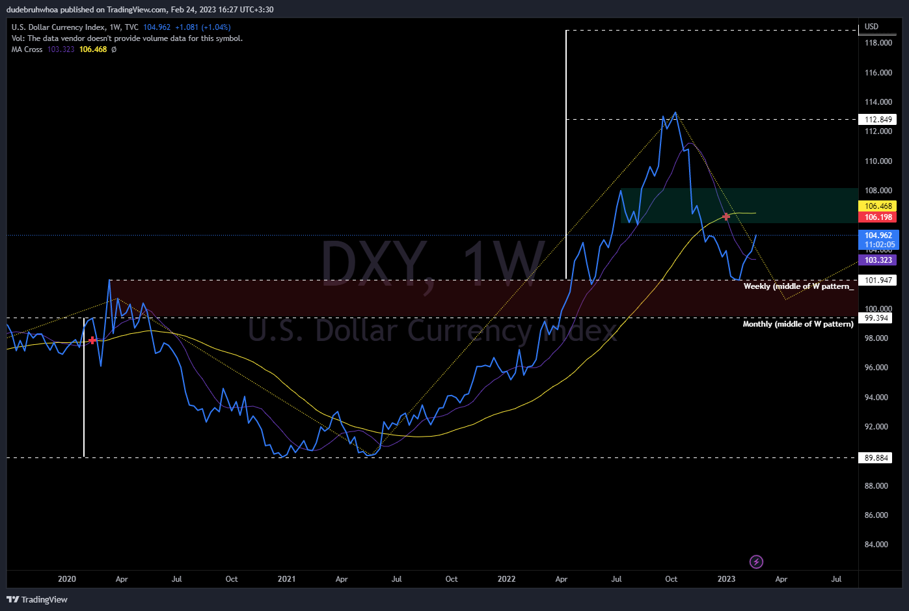Viewport: 909px width, 611px height.
Task: Click the red cross marker near 106.198
Action: point(726,216)
